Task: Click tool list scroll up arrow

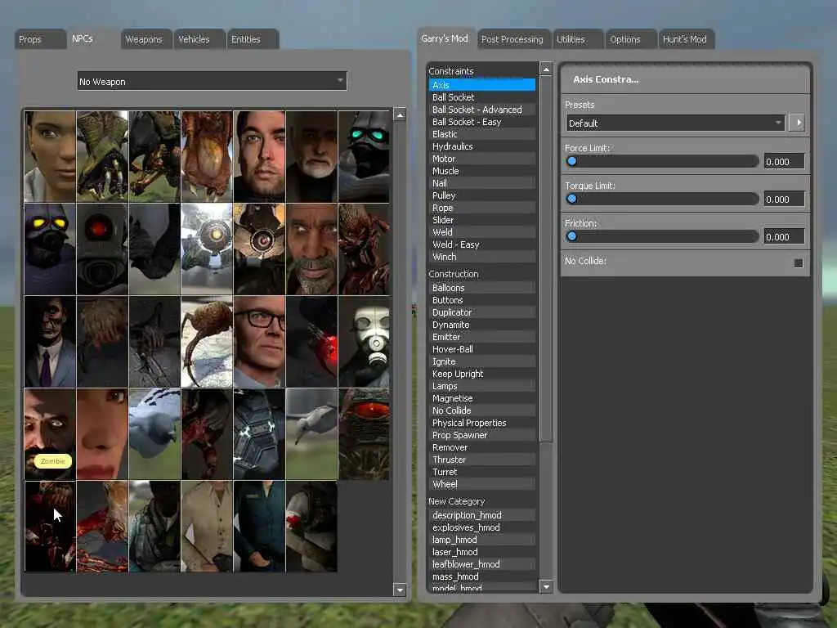Action: (545, 69)
